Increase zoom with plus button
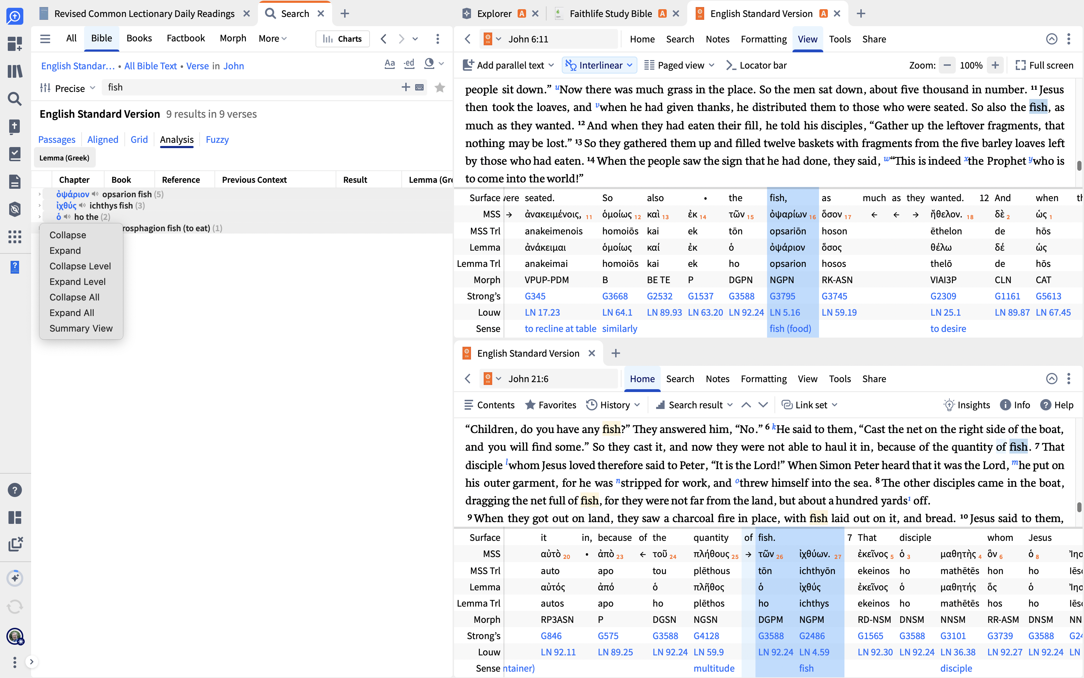 tap(995, 65)
